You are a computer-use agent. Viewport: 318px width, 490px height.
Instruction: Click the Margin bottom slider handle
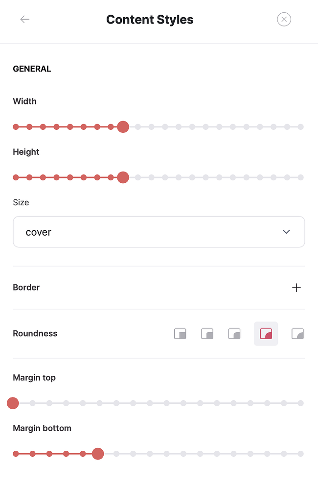(x=98, y=454)
